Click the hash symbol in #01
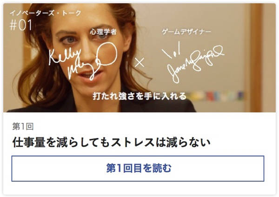The width and height of the screenshot is (279, 197). 13,25
